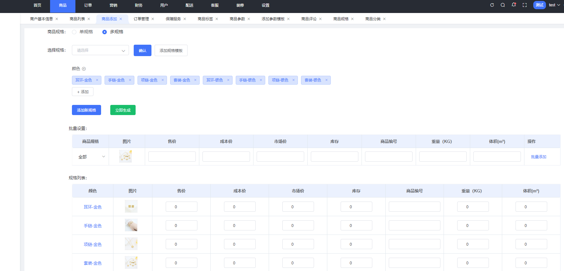Open the 财务 top menu

(x=139, y=5)
